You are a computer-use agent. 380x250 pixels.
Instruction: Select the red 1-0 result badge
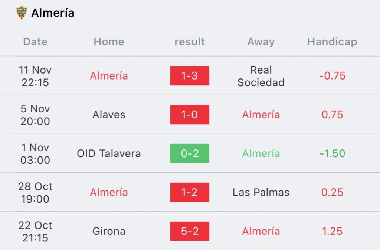(x=190, y=115)
